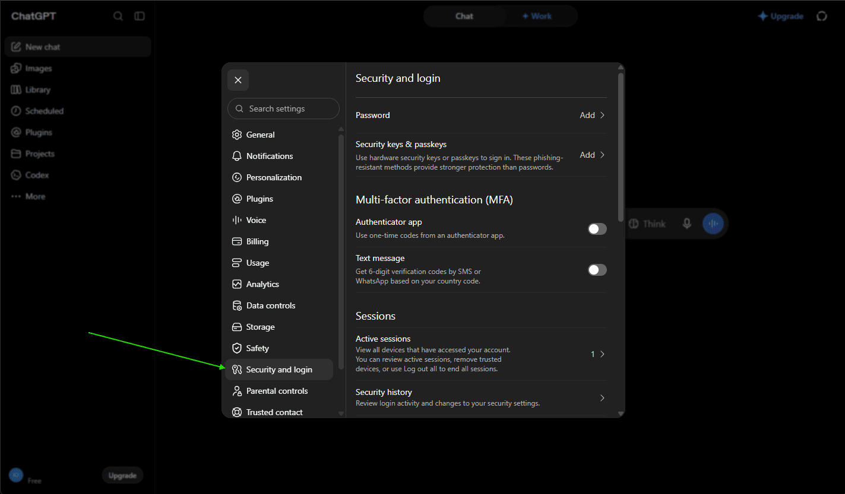Click the Parental controls person icon
This screenshot has width=845, height=494.
click(237, 391)
